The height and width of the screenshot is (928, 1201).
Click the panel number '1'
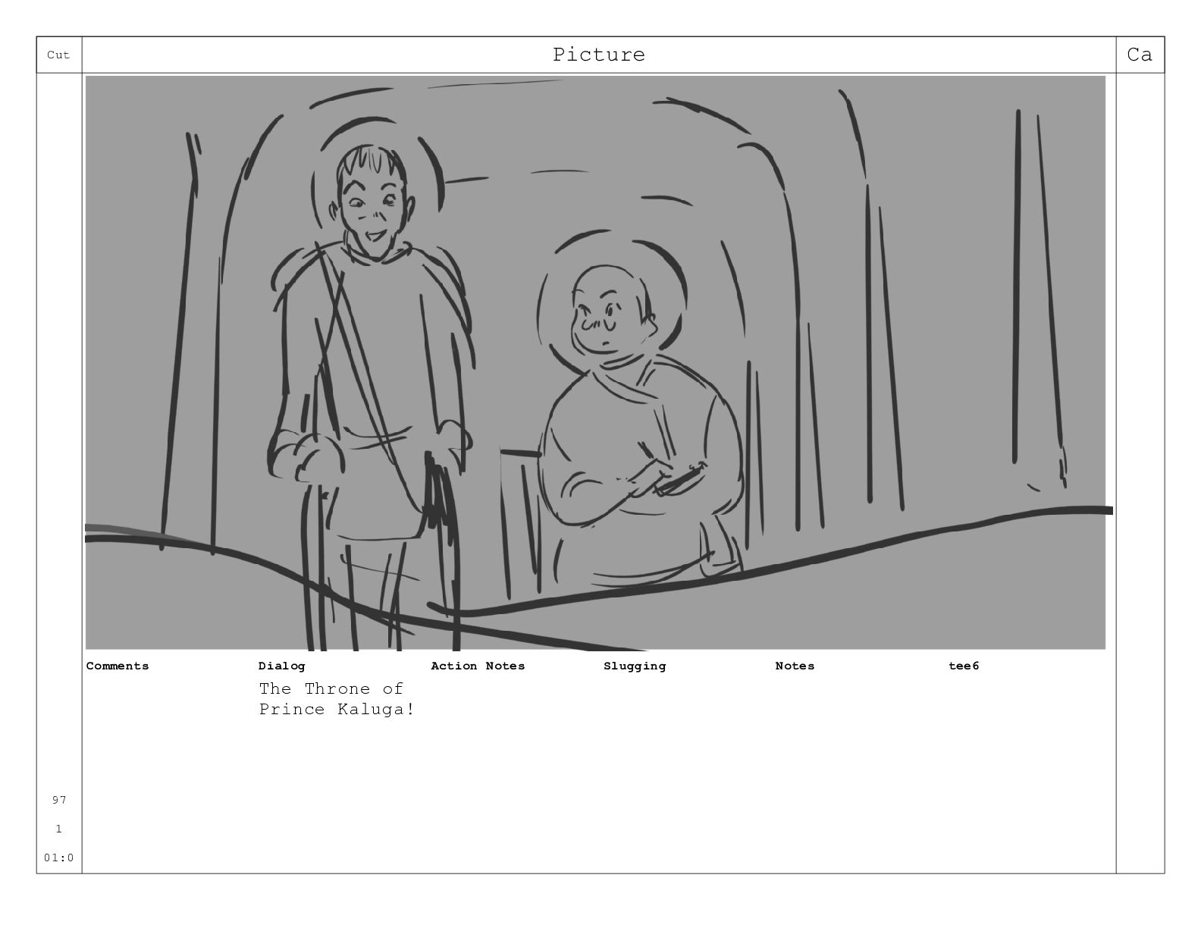click(x=59, y=829)
